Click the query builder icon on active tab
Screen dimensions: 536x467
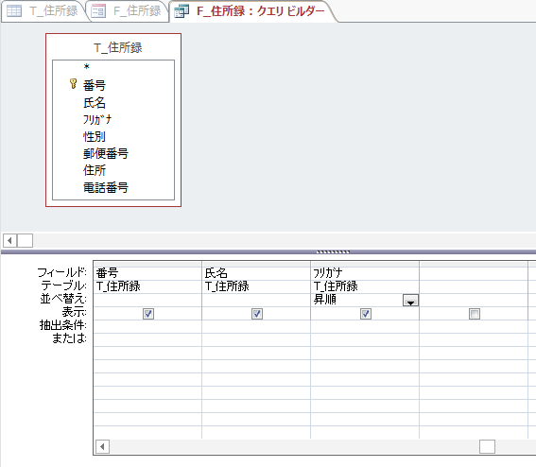pos(182,11)
